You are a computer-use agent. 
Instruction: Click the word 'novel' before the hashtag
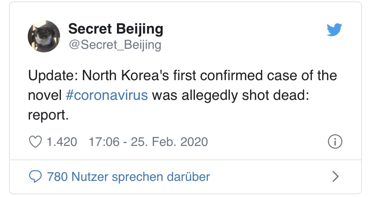tap(45, 95)
